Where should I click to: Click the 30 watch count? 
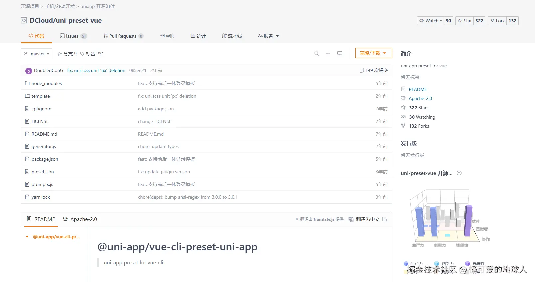coord(448,21)
